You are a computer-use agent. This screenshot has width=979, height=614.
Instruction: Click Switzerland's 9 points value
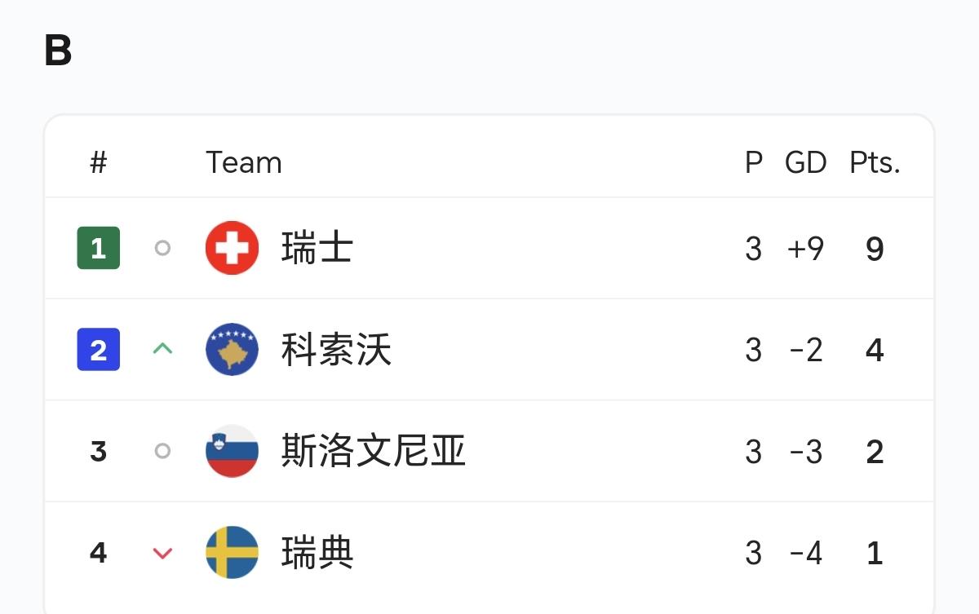[875, 249]
